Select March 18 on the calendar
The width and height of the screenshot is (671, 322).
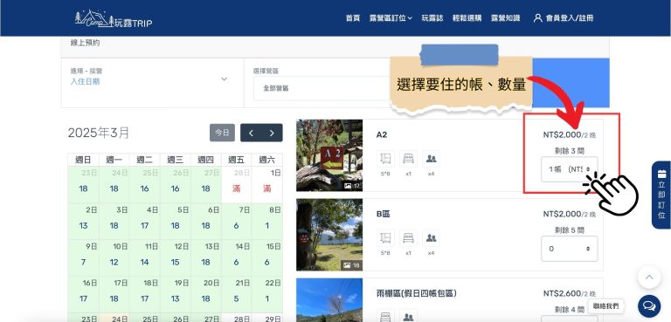[145, 295]
